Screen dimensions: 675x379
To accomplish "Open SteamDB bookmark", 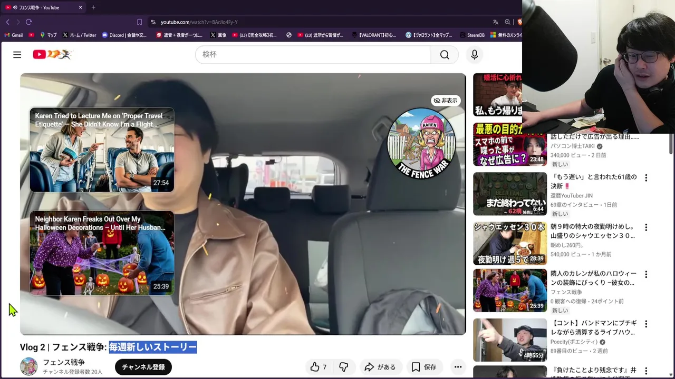I will coord(471,35).
